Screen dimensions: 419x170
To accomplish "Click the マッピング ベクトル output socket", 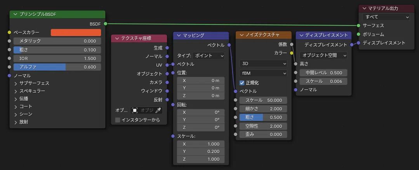I will point(229,45).
